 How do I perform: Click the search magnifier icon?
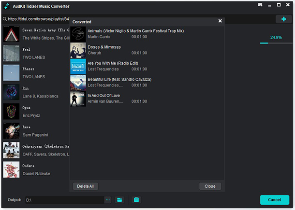5,19
